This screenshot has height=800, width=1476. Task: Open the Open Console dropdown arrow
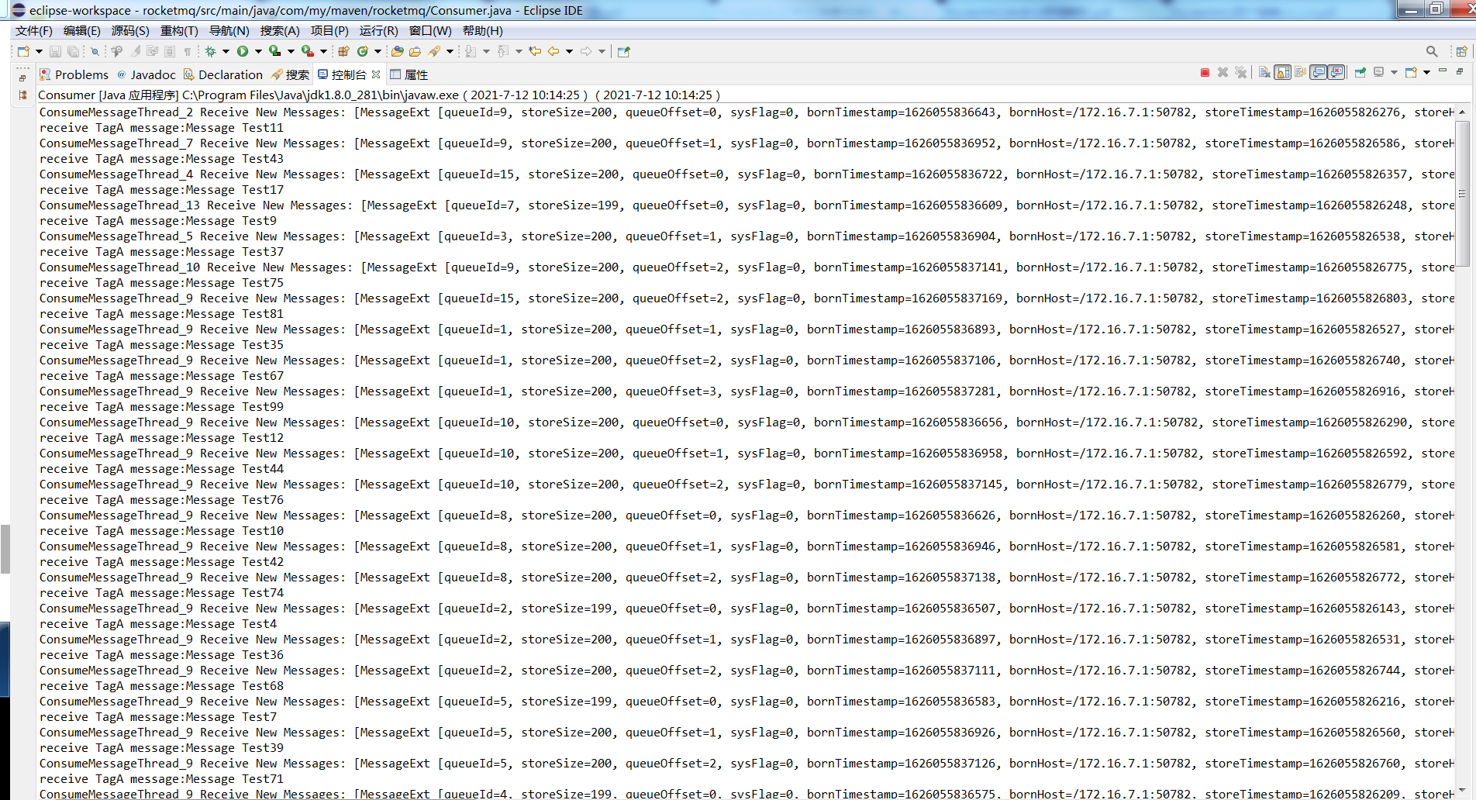tap(1426, 72)
